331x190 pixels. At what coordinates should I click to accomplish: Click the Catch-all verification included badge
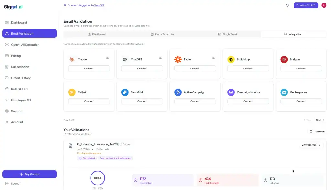pos(115,158)
